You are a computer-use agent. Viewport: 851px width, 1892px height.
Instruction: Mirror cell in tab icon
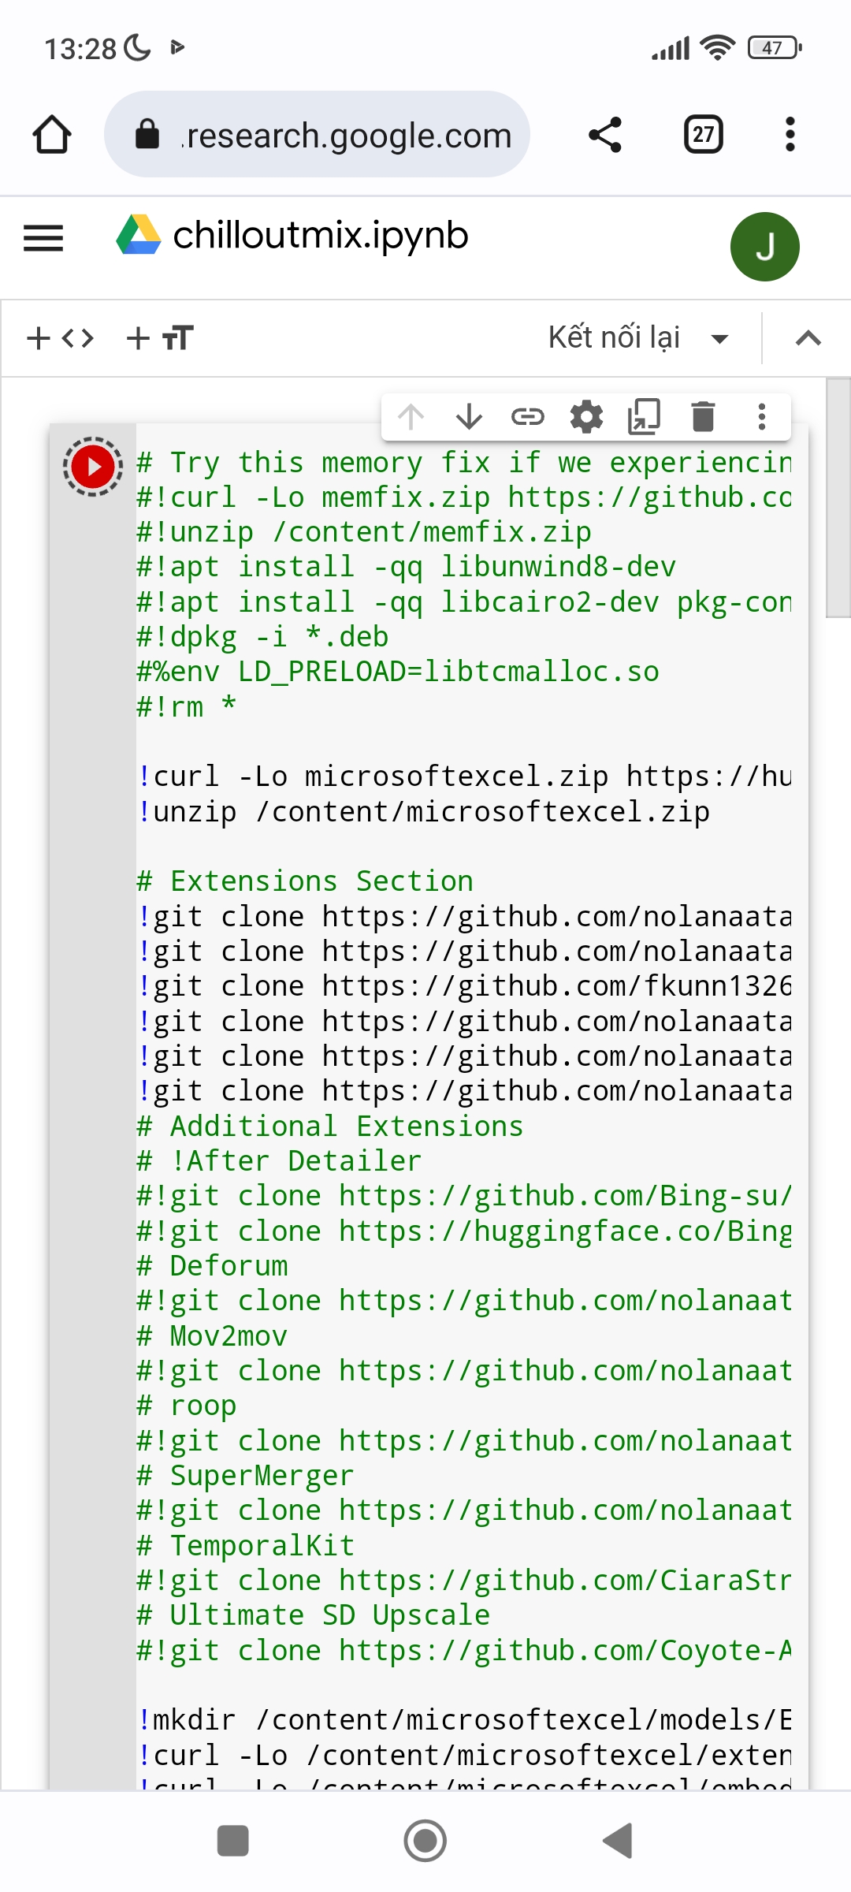tap(644, 416)
